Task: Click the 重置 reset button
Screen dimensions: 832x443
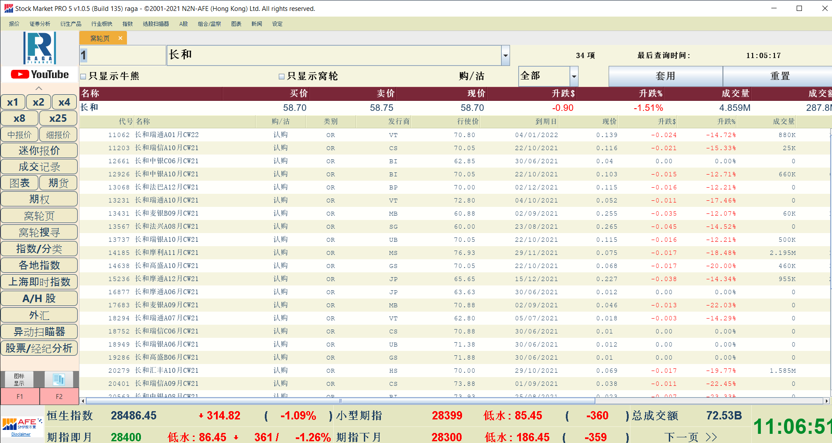Action: [x=780, y=76]
